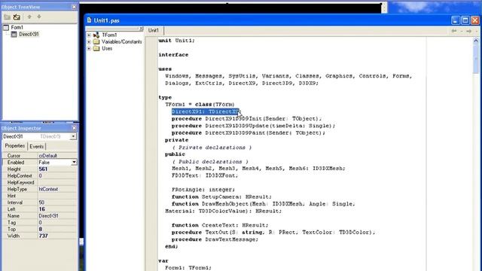
Task: Click the code editor vertical scrollbar thumb
Action: [x=476, y=59]
